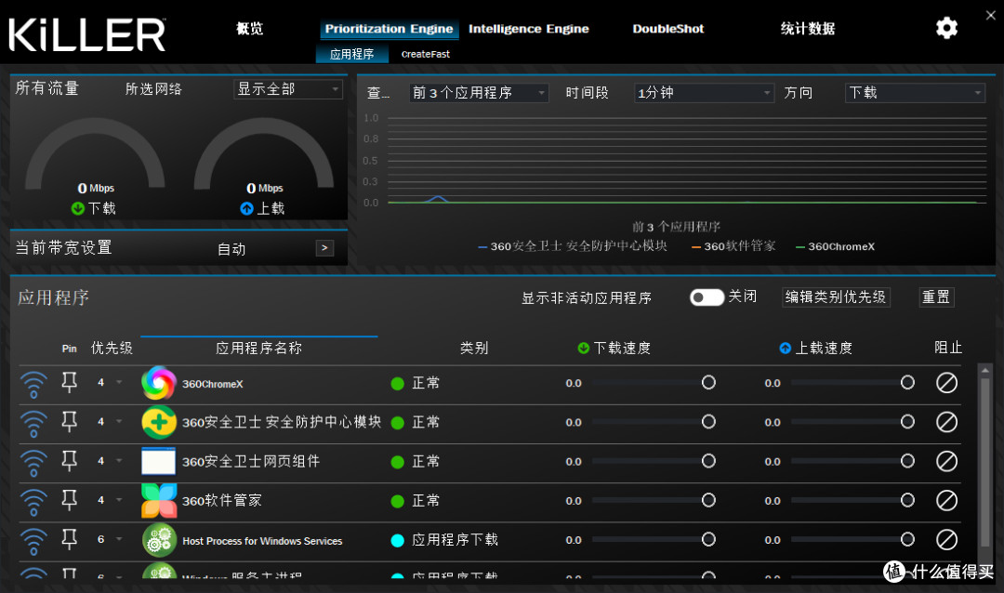This screenshot has height=593, width=1004.
Task: Adjust 360ChromeX upload speed slider
Action: pyautogui.click(x=852, y=383)
